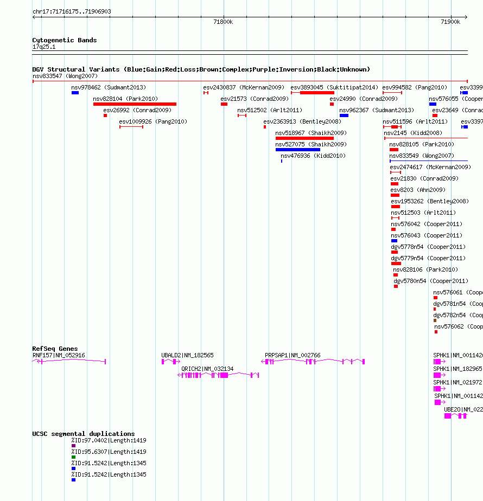This screenshot has width=483, height=501.
Task: Click the nsv833547 (Wong2007) variant label
Action: click(65, 76)
